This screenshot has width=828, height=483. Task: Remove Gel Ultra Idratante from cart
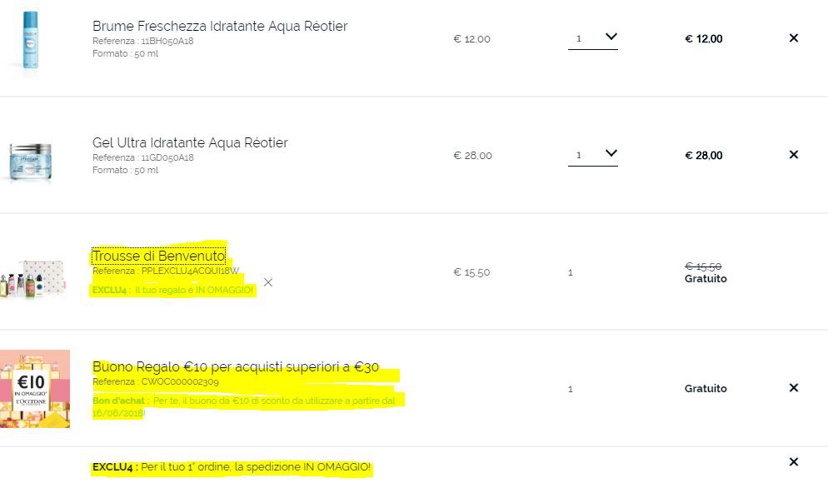793,155
